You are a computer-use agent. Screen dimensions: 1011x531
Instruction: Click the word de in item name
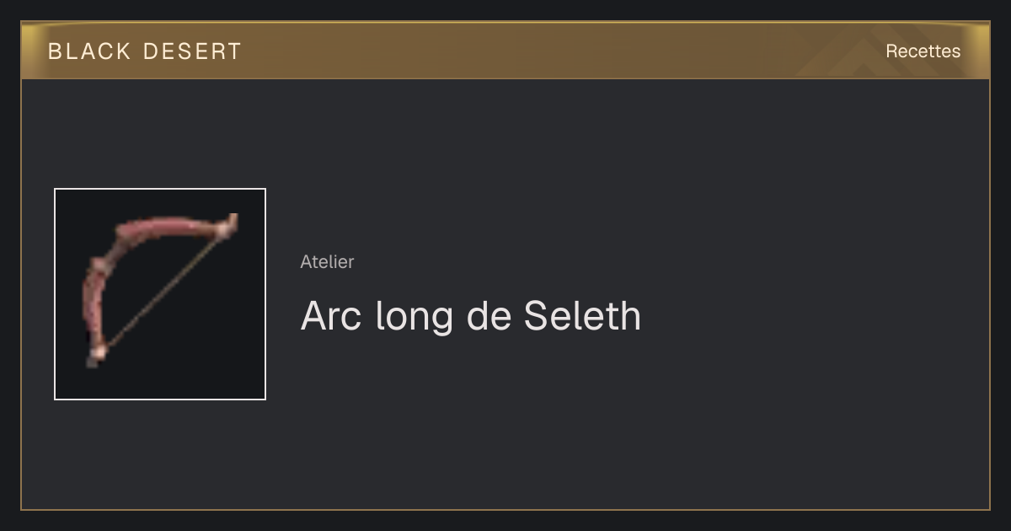tap(487, 316)
